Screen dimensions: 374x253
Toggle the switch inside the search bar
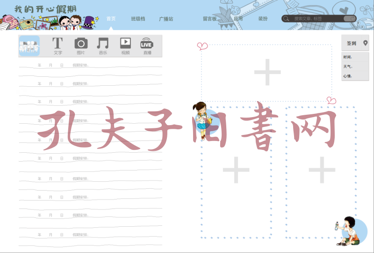click(349, 19)
